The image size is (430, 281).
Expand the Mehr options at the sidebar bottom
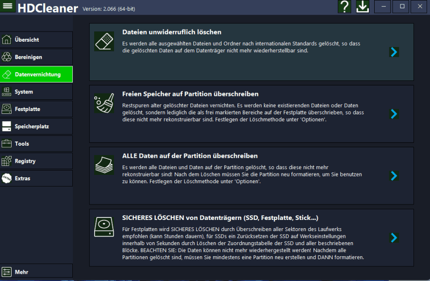(36, 272)
